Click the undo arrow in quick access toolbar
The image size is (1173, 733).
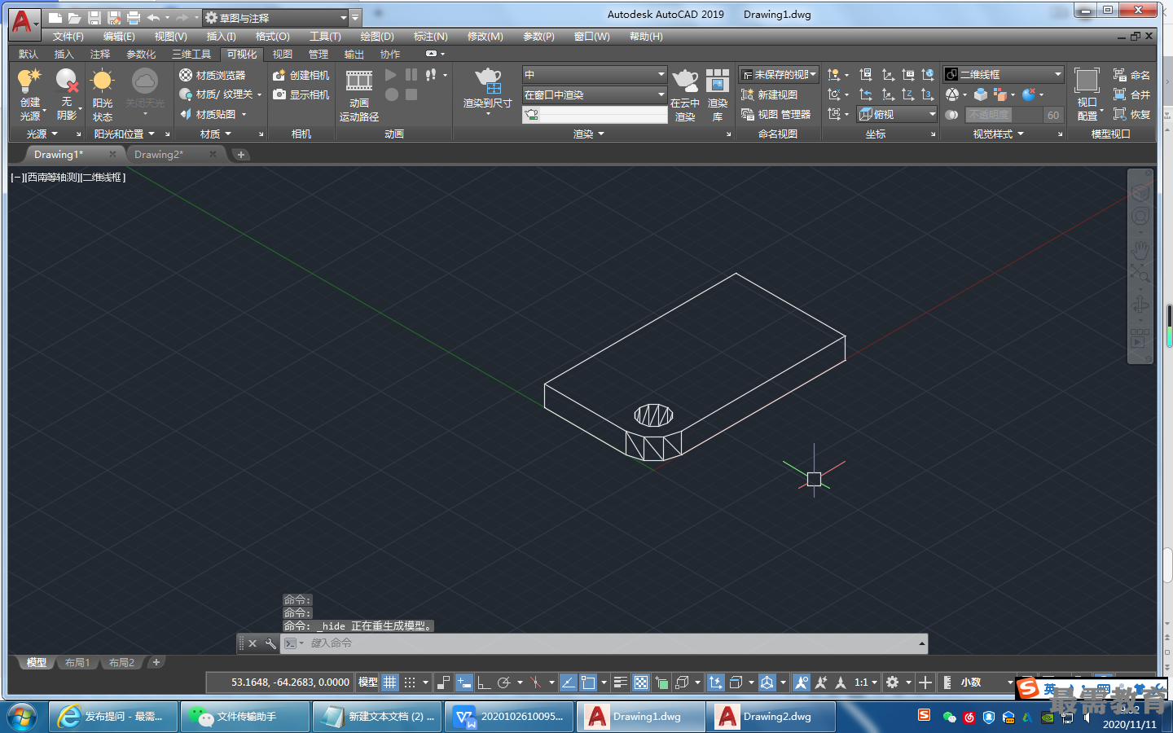(153, 18)
